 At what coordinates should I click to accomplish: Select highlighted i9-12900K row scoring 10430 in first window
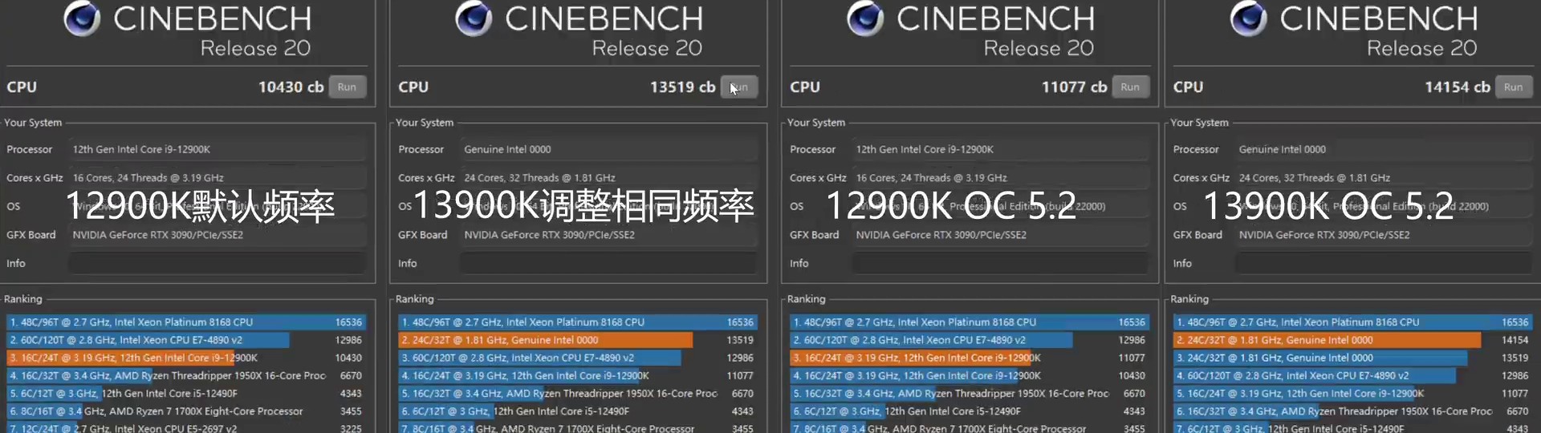click(x=186, y=358)
